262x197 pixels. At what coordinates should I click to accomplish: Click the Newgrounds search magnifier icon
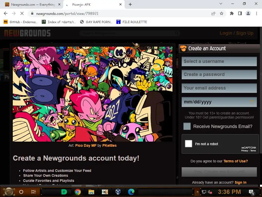point(177,33)
